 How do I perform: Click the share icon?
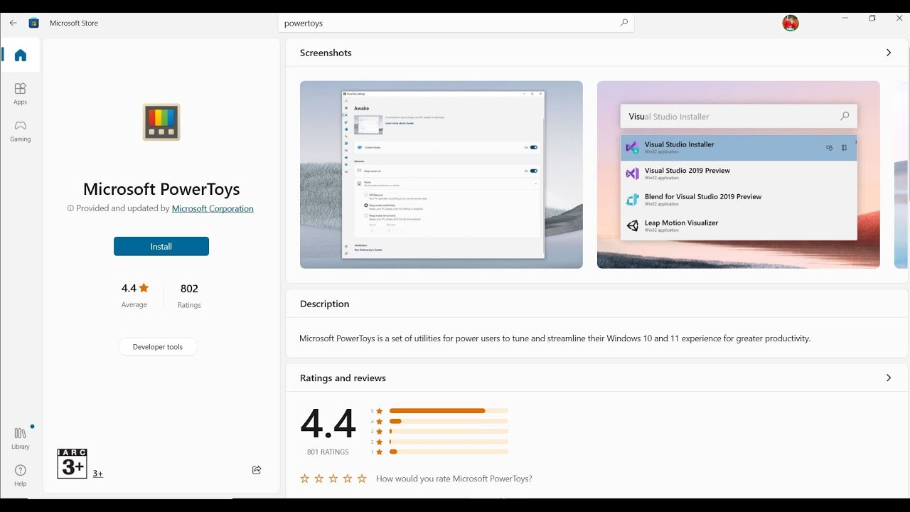257,469
